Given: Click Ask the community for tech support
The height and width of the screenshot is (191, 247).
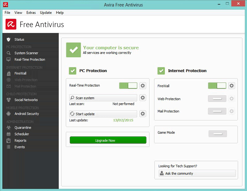Looking at the screenshot, I should (x=197, y=173).
